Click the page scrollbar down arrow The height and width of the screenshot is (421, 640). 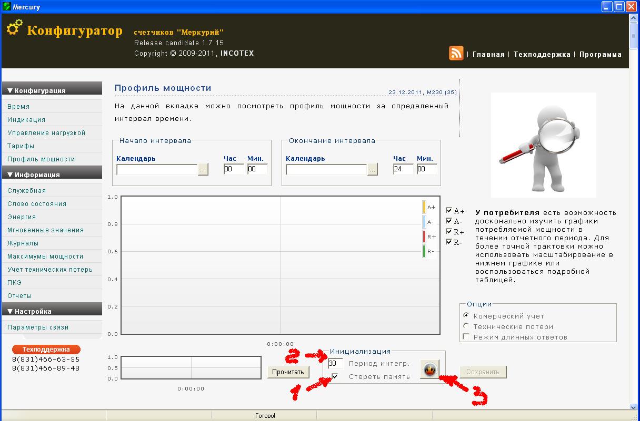point(634,407)
